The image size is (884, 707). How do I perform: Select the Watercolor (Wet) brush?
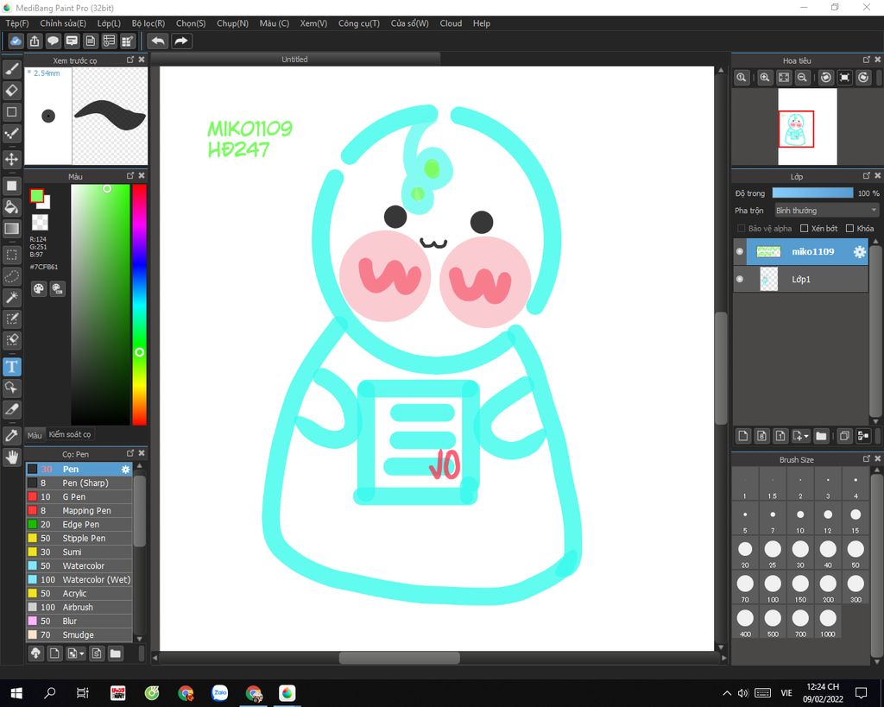tap(79, 579)
